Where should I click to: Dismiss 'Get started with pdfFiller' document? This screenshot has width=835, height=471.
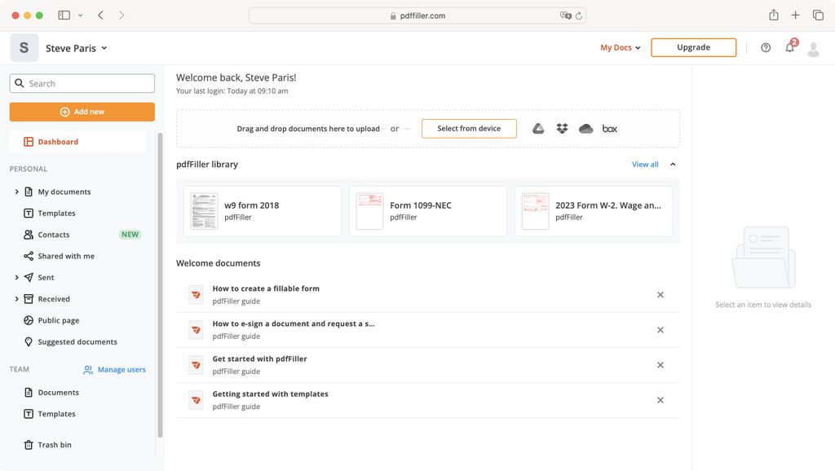pos(660,365)
